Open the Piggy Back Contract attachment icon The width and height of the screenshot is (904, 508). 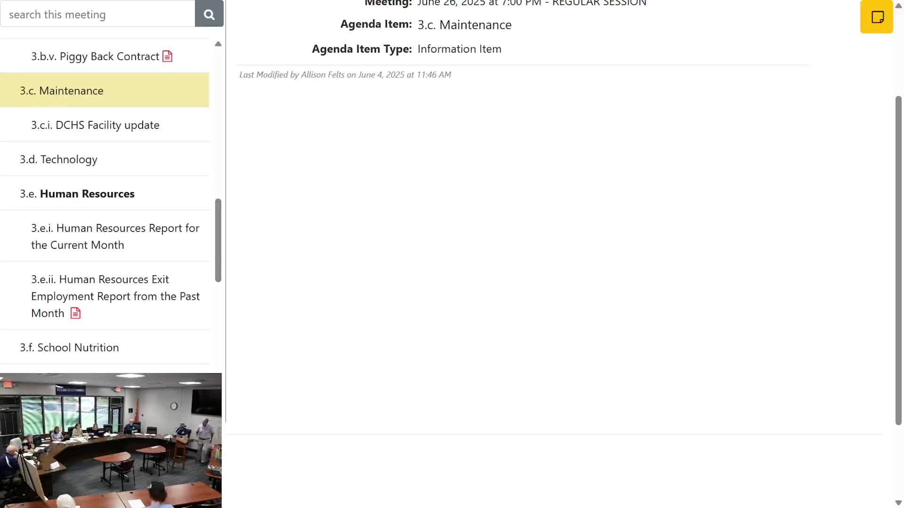coord(167,56)
